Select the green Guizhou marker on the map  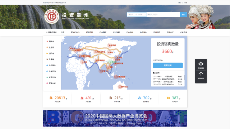click(x=110, y=62)
